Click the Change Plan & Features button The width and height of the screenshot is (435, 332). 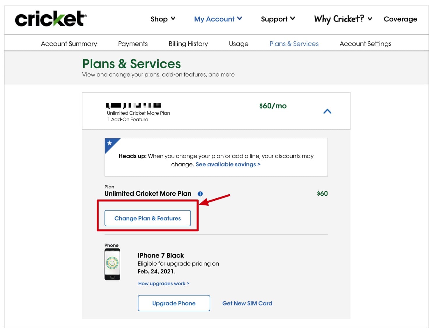point(148,218)
